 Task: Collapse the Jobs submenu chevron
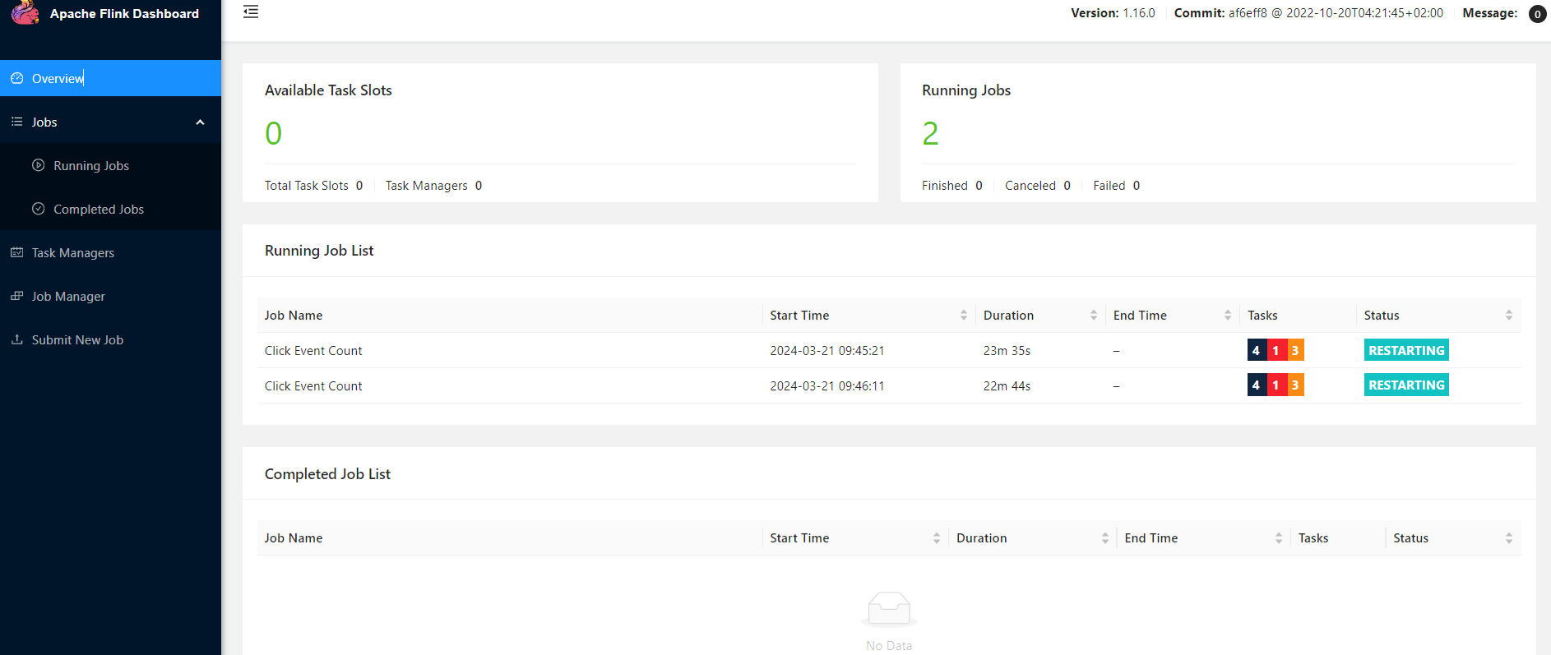tap(200, 122)
